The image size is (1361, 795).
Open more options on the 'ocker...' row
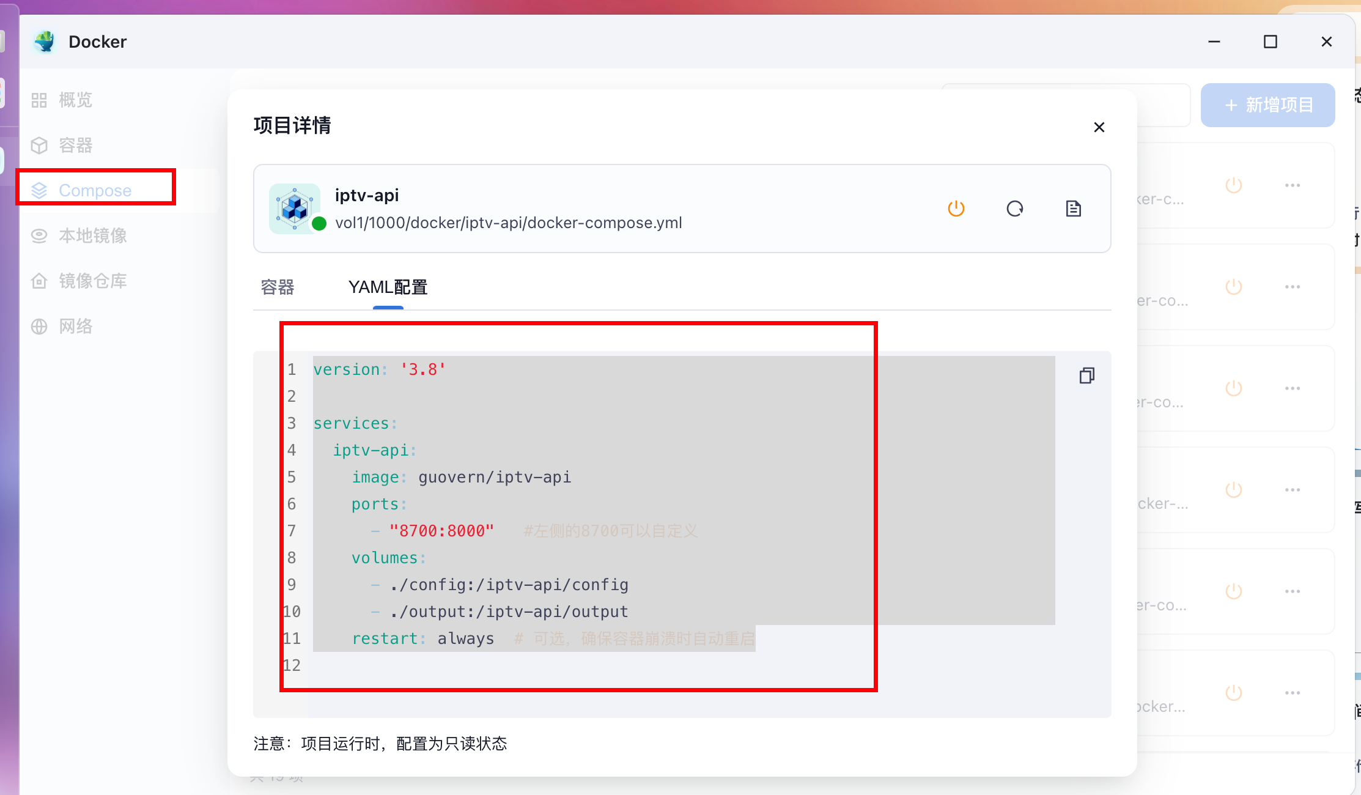click(x=1293, y=693)
